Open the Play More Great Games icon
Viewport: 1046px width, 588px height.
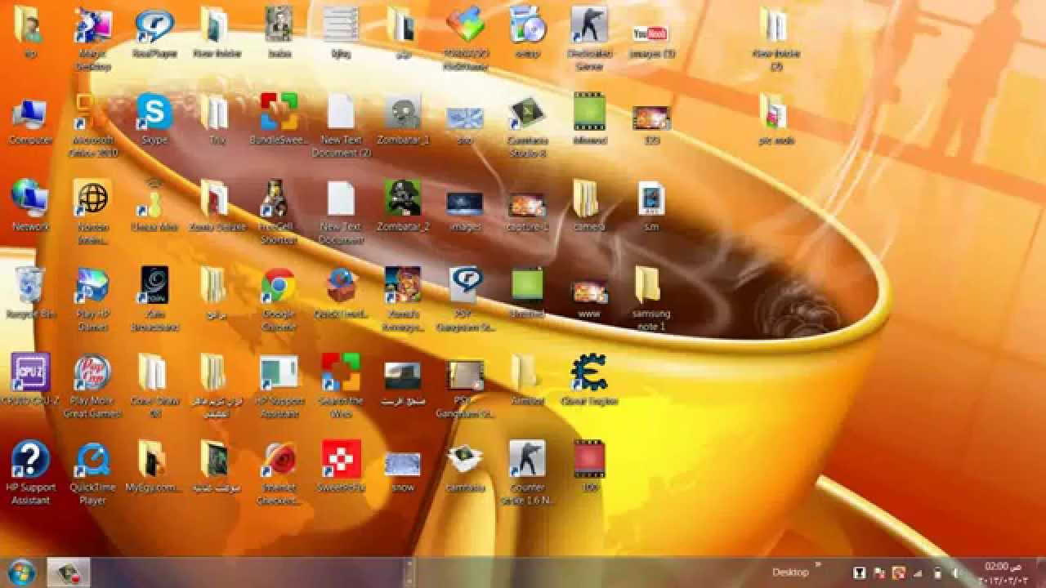[92, 385]
